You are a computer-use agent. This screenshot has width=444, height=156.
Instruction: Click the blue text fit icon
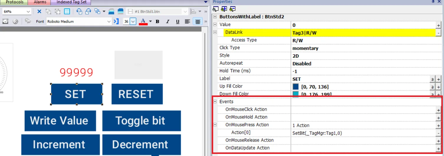pyautogui.click(x=116, y=21)
